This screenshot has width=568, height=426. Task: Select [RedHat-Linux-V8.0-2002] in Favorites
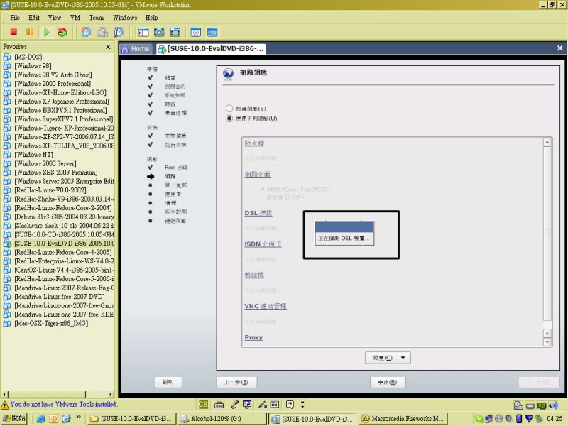point(50,190)
